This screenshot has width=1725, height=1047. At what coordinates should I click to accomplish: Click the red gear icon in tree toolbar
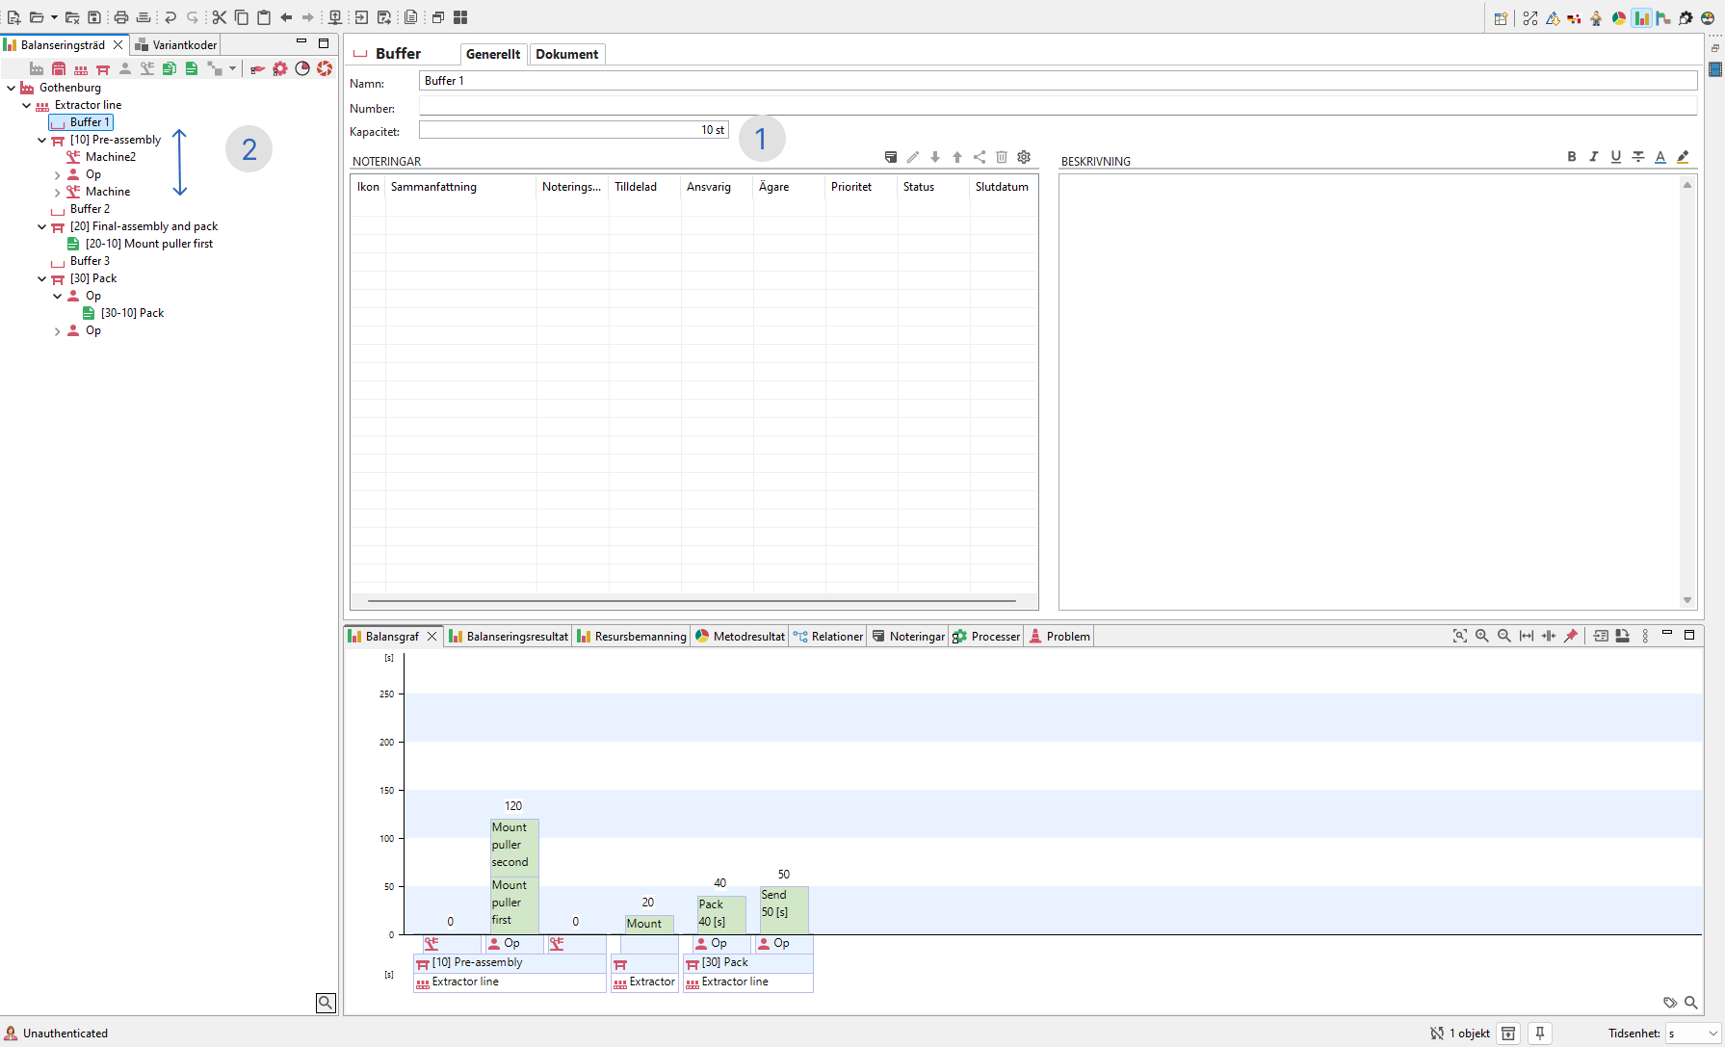(280, 68)
